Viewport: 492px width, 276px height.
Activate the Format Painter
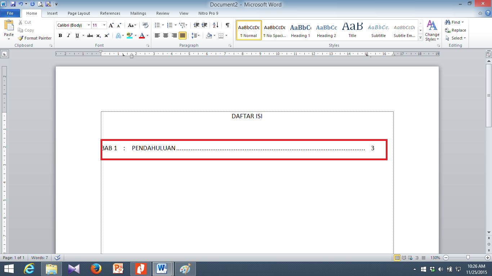35,38
